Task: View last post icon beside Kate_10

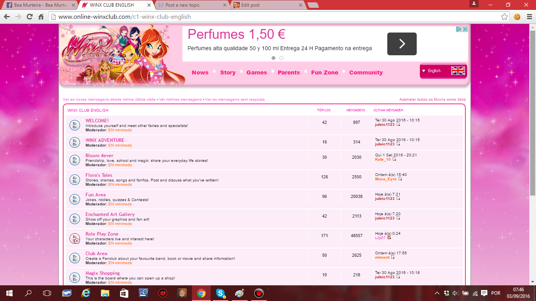Action: click(x=394, y=159)
